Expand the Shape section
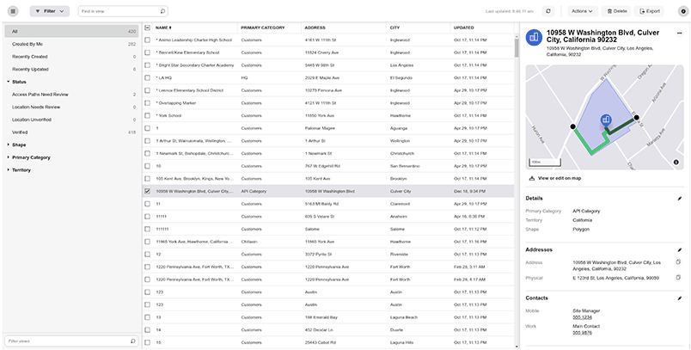691x350 pixels. [x=9, y=145]
